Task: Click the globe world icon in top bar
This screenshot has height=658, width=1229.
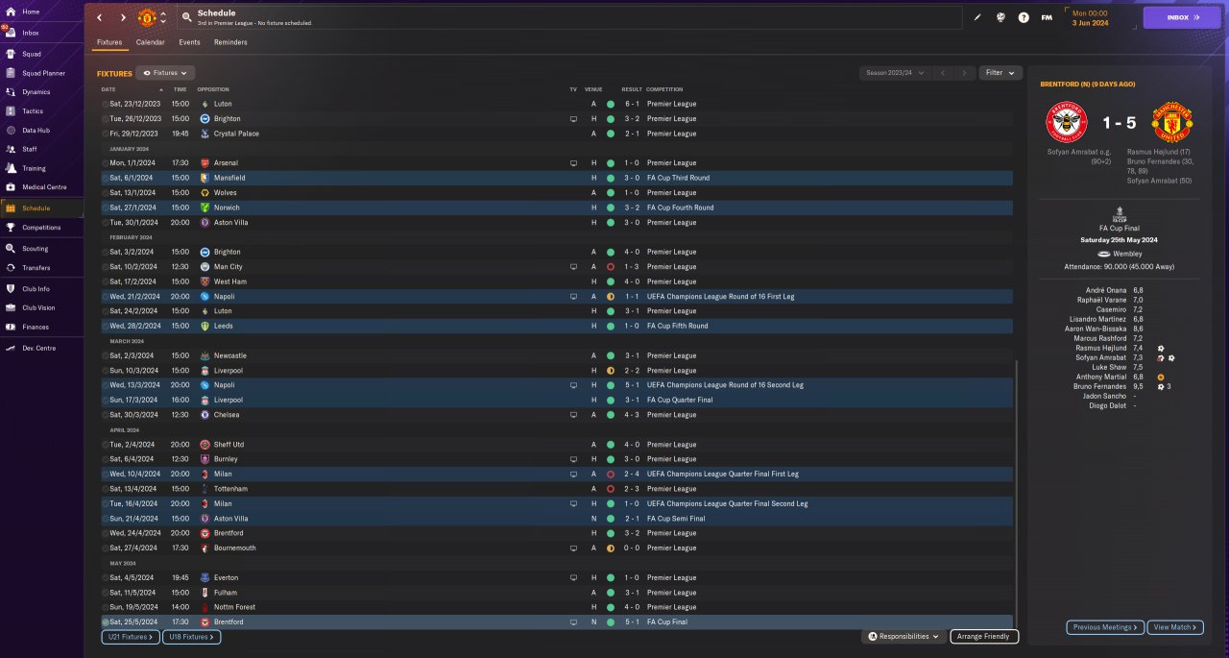Action: pyautogui.click(x=1000, y=17)
